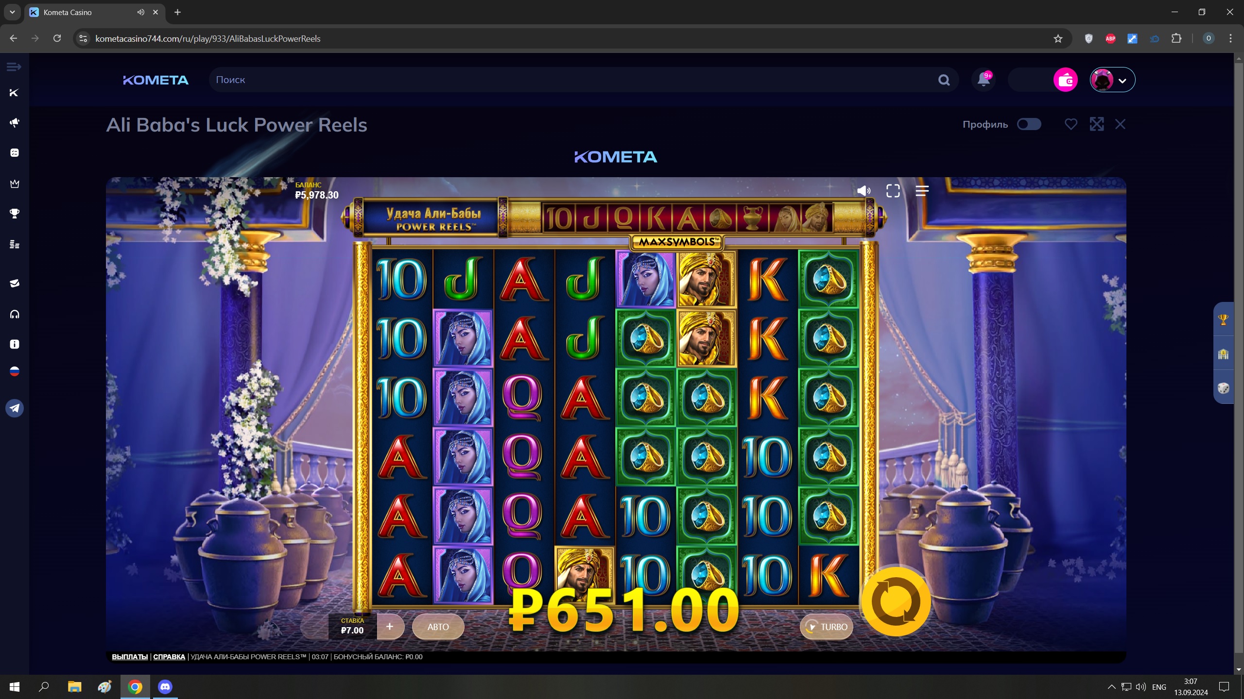Open tab search dropdown arrow

pos(12,12)
